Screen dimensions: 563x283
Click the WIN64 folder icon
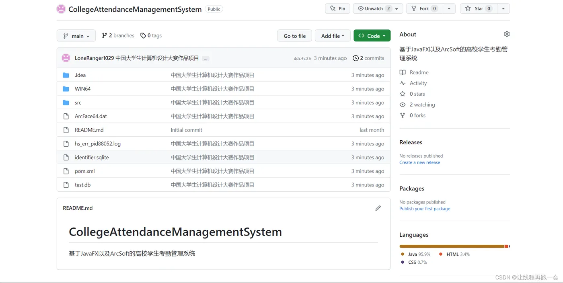66,89
